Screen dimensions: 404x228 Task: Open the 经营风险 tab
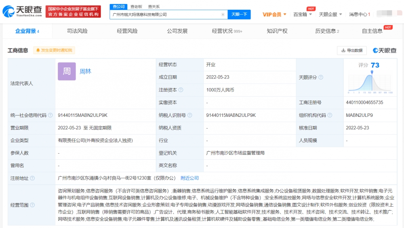127,31
